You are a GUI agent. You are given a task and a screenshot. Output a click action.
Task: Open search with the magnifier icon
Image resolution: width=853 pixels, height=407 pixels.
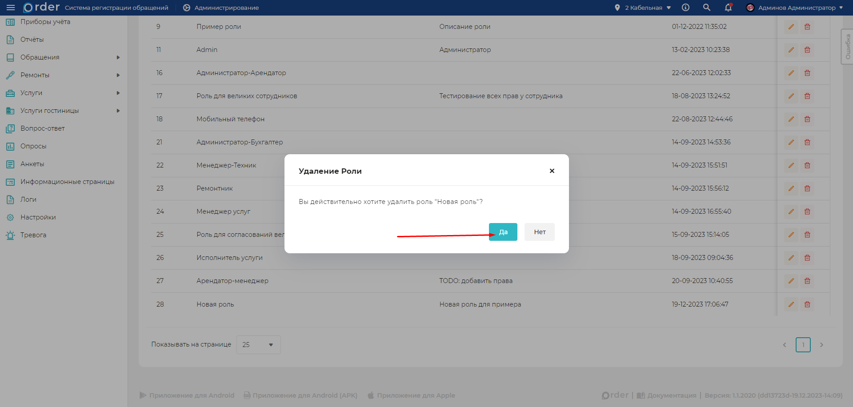click(706, 8)
